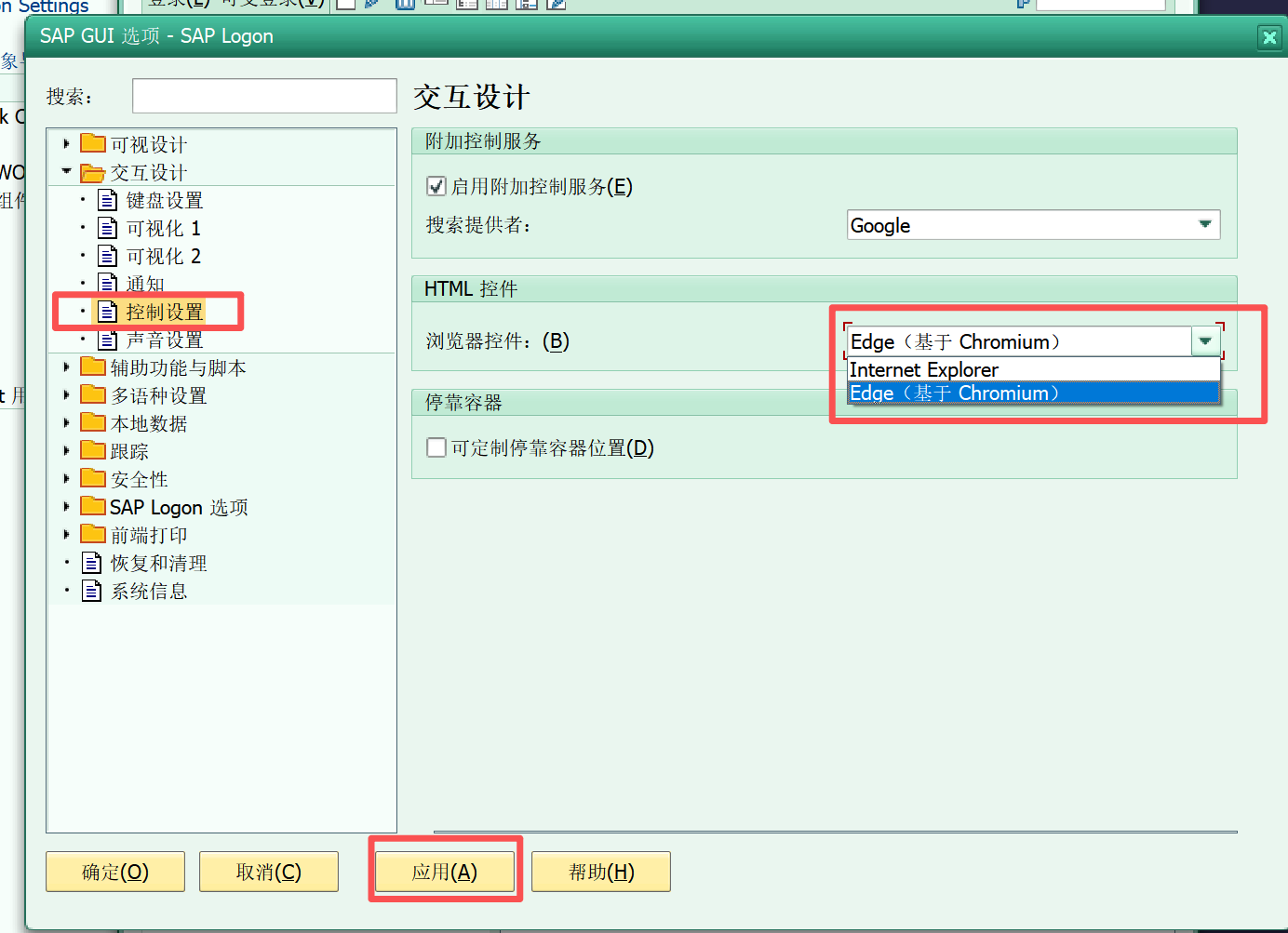Click the open 交互设计 folder icon
This screenshot has height=933, width=1288.
click(93, 172)
